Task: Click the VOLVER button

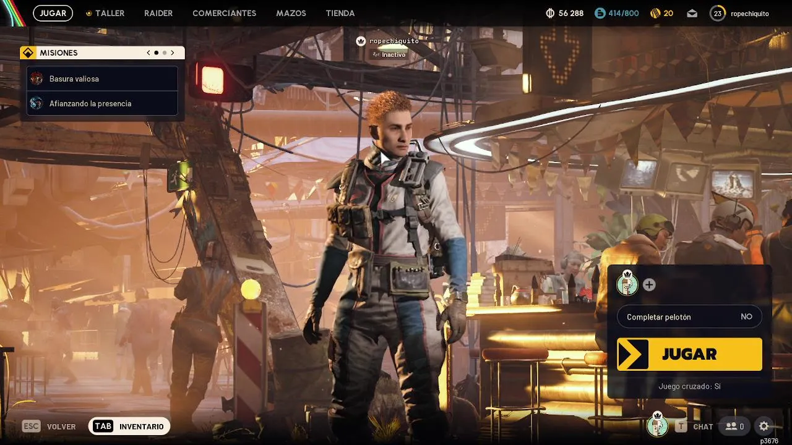Action: 49,426
